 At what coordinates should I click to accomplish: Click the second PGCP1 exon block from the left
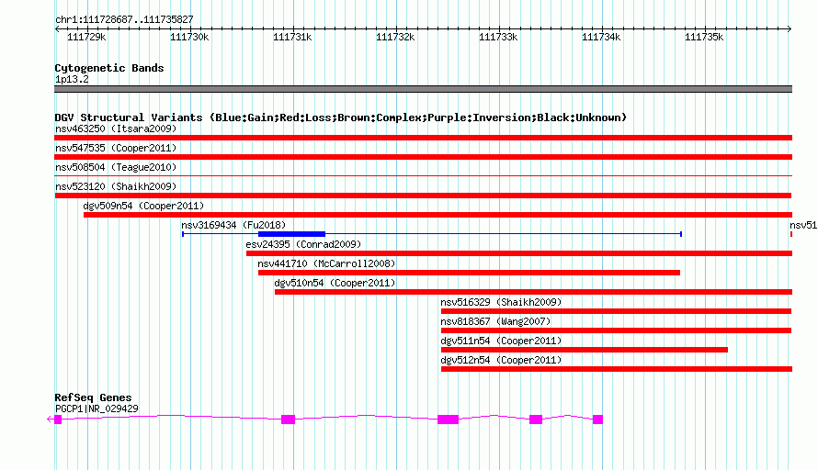pos(288,420)
